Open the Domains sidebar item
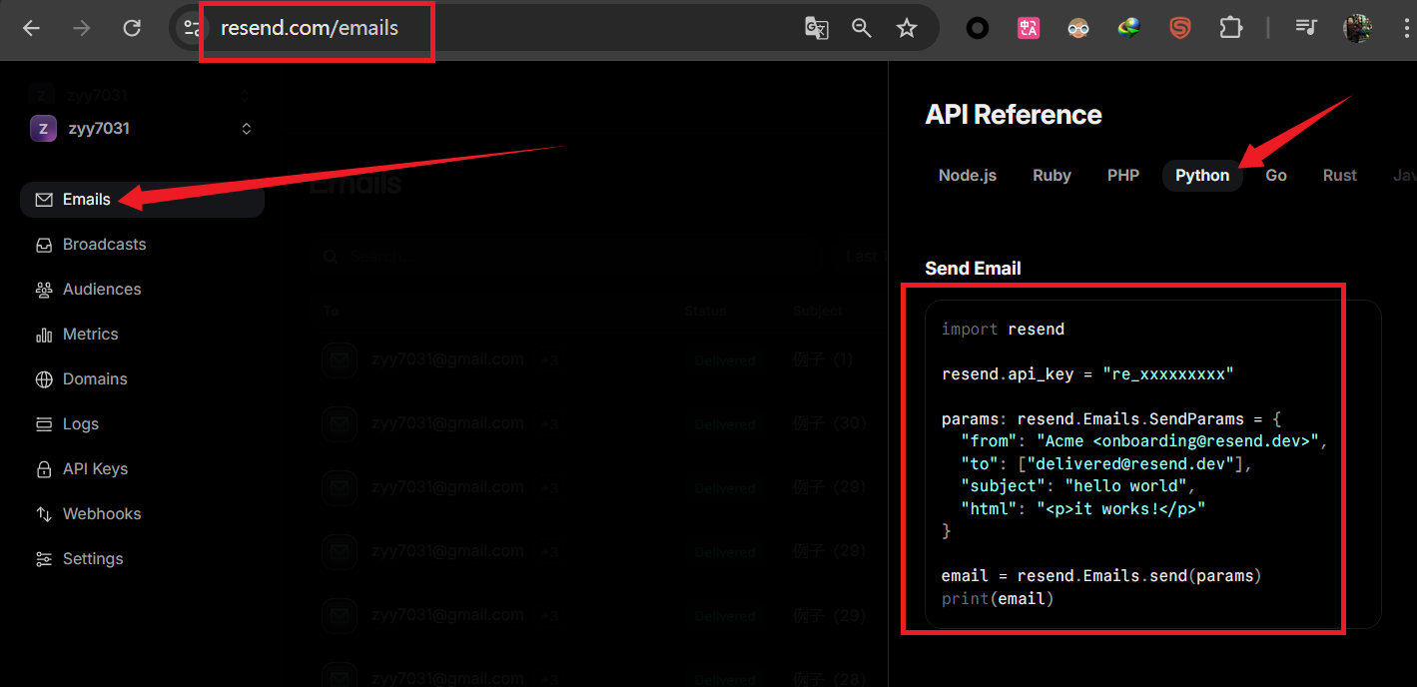1417x687 pixels. point(142,379)
